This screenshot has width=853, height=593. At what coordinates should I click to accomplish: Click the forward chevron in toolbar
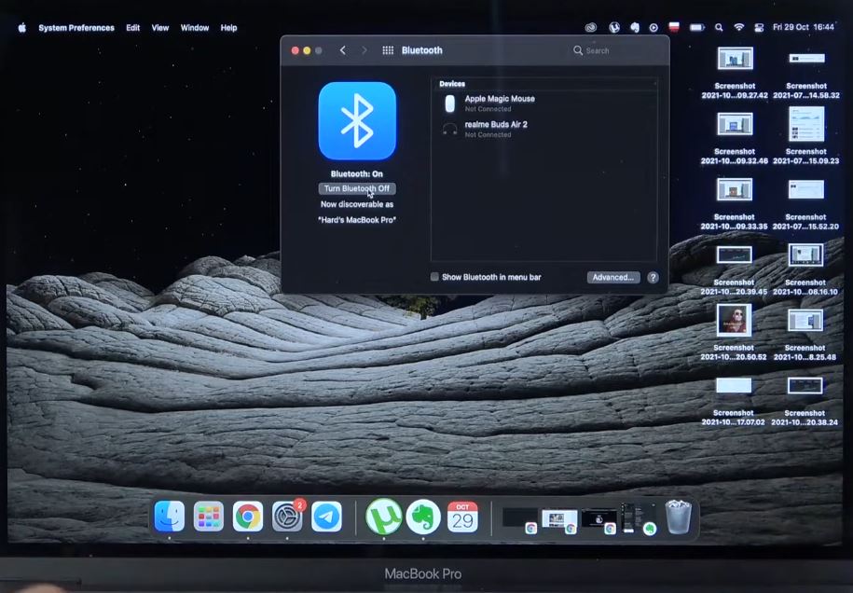click(x=364, y=50)
